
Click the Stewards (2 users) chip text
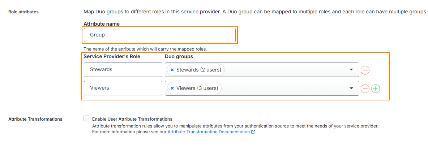[199, 70]
